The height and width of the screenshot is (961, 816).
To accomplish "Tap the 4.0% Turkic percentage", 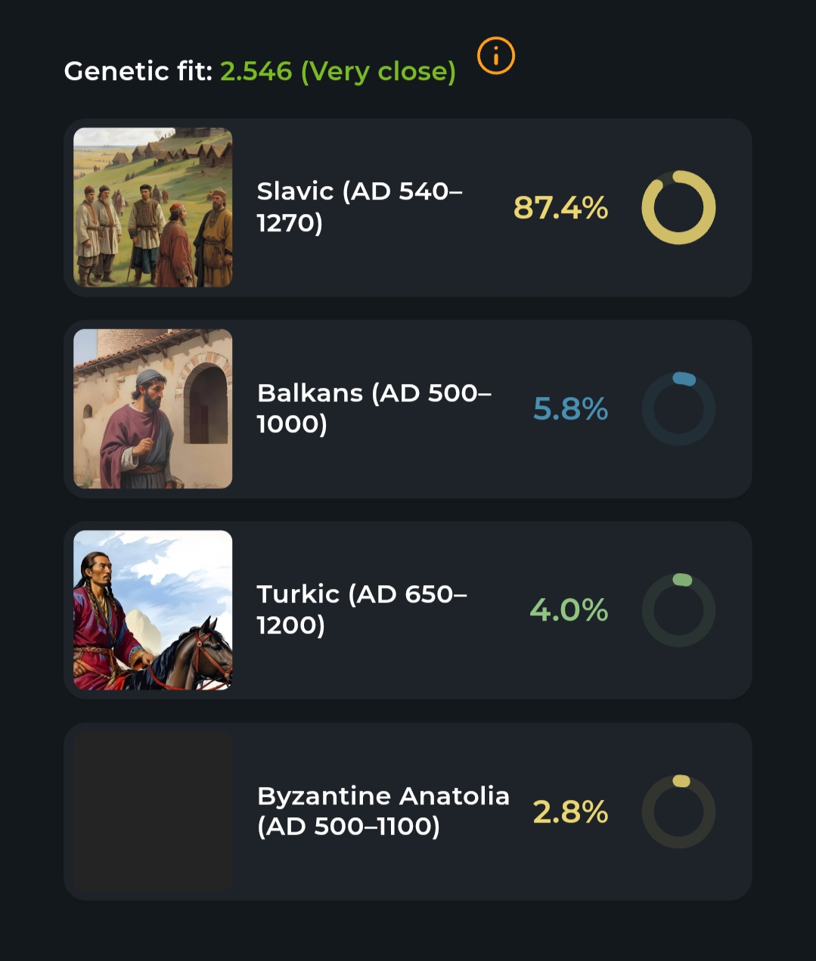I will (569, 610).
